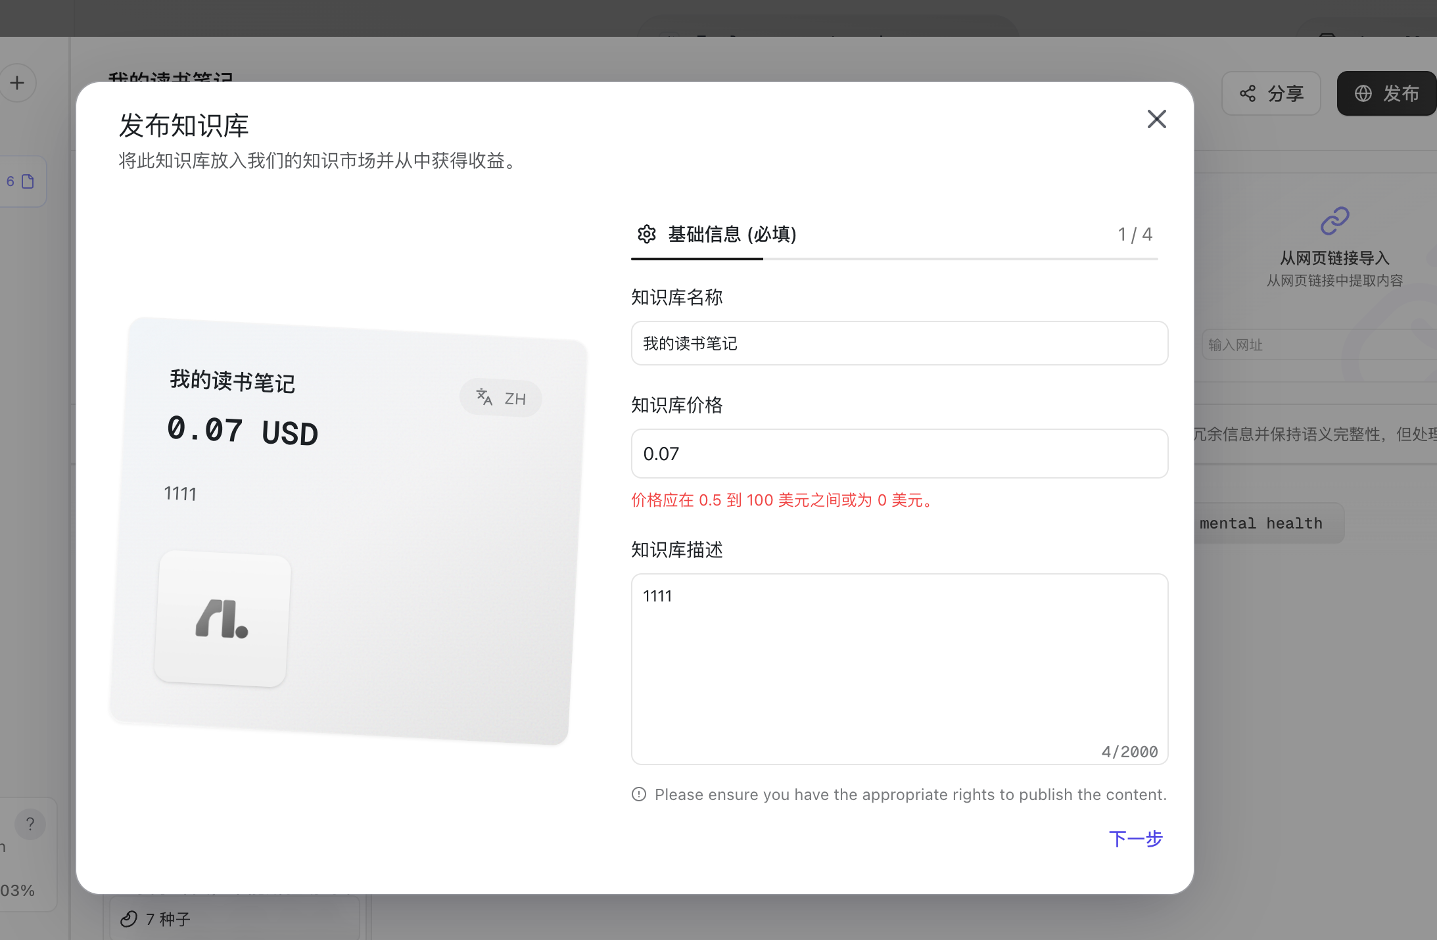
Task: Click the document count icon in sidebar
Action: [28, 181]
